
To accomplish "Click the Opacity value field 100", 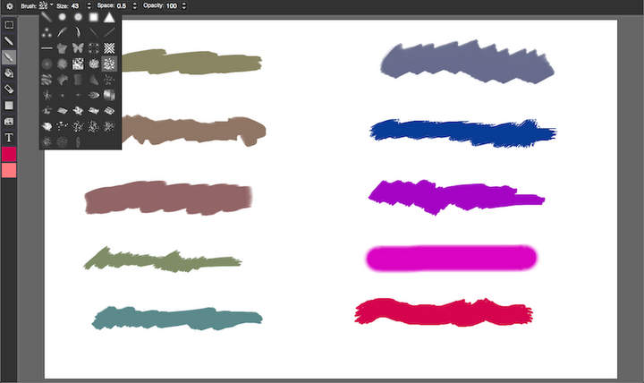I will pos(172,6).
